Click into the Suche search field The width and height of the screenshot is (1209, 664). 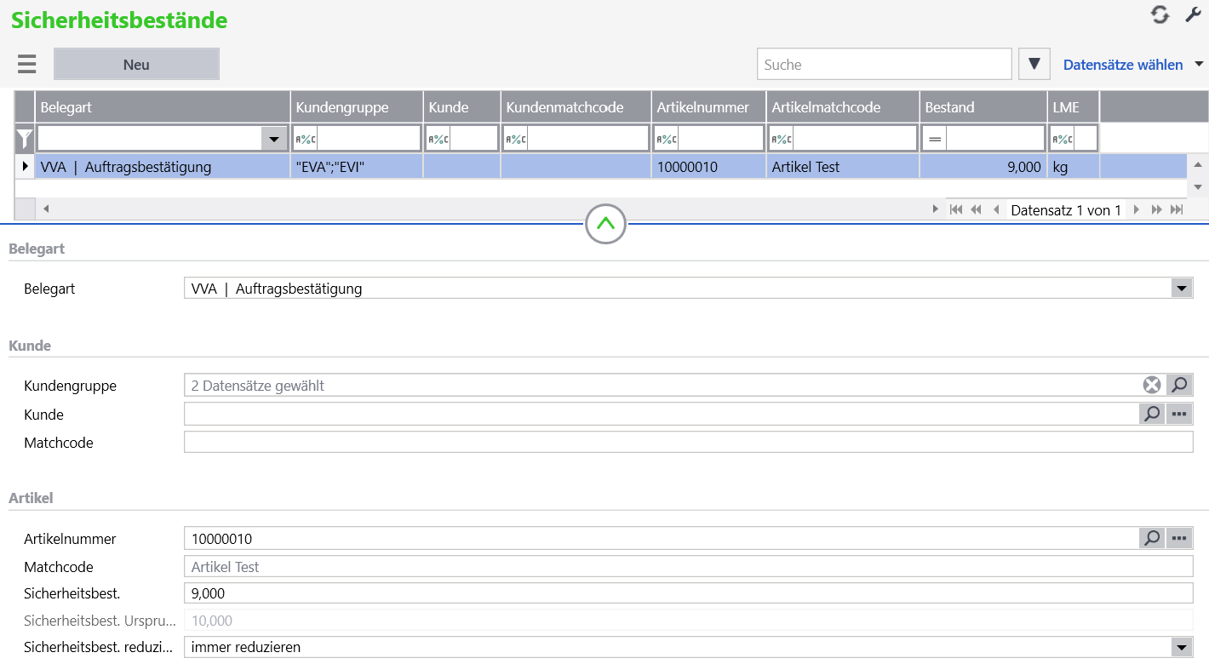pyautogui.click(x=884, y=64)
